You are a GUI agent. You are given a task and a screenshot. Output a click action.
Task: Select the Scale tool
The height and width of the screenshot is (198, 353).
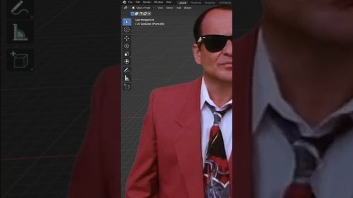[x=127, y=54]
